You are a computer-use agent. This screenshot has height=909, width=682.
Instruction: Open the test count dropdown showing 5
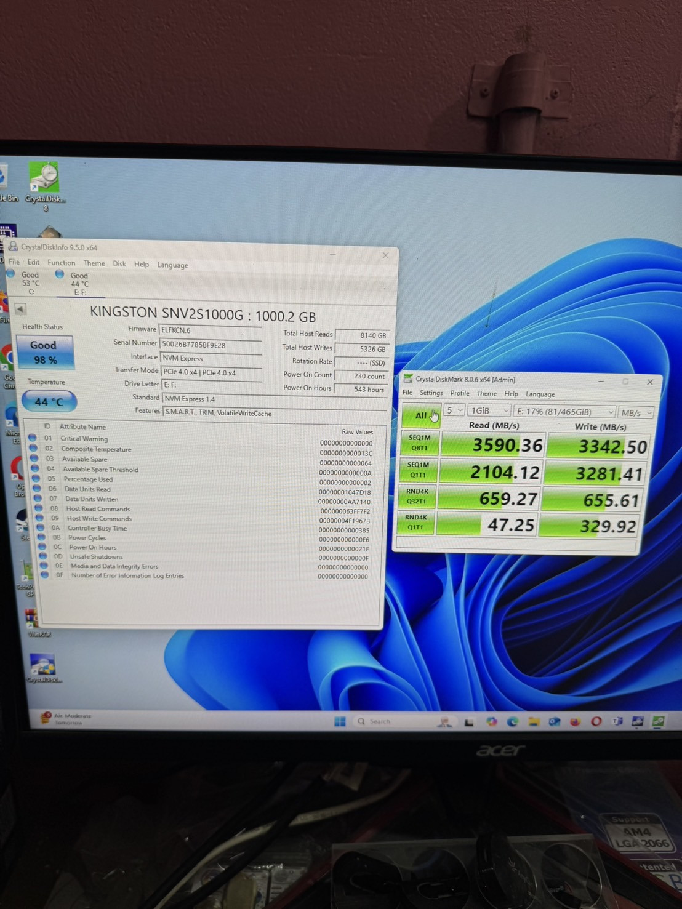(454, 410)
